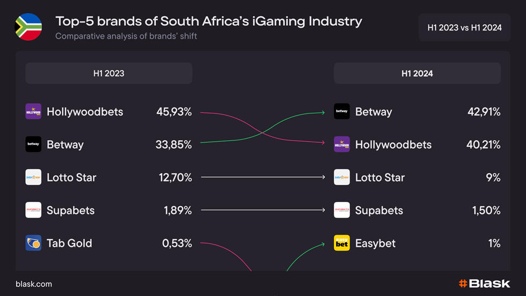Click the Hollywoodbets logo in H1 2024 column

pos(342,145)
